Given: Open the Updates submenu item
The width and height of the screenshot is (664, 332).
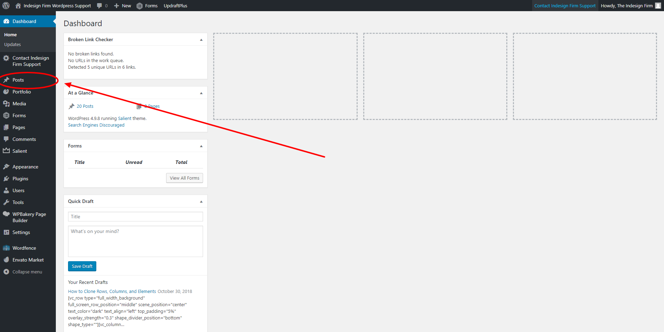Looking at the screenshot, I should (x=13, y=44).
